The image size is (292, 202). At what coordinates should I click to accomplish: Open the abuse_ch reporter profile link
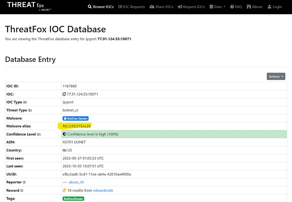[x=76, y=182]
